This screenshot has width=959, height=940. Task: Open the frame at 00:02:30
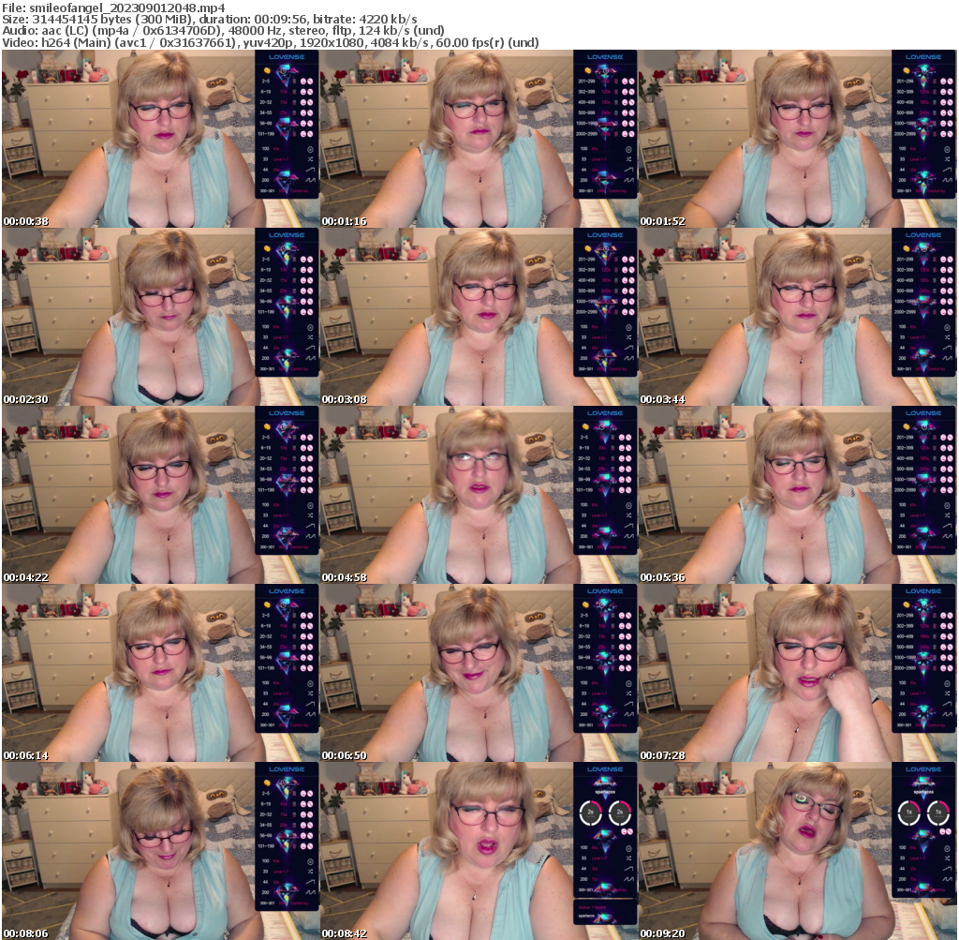[x=161, y=317]
